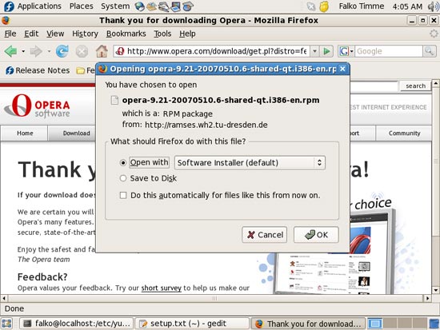The width and height of the screenshot is (440, 330).
Task: Select the Open with radio button
Action: 123,163
